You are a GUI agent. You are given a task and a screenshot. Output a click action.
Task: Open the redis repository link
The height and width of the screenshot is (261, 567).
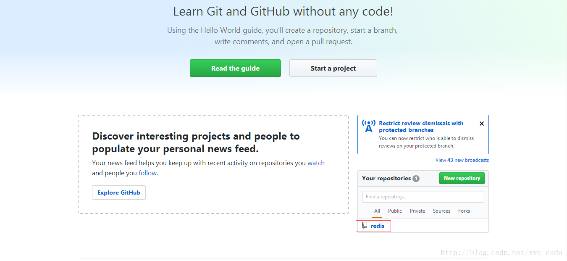(x=378, y=226)
